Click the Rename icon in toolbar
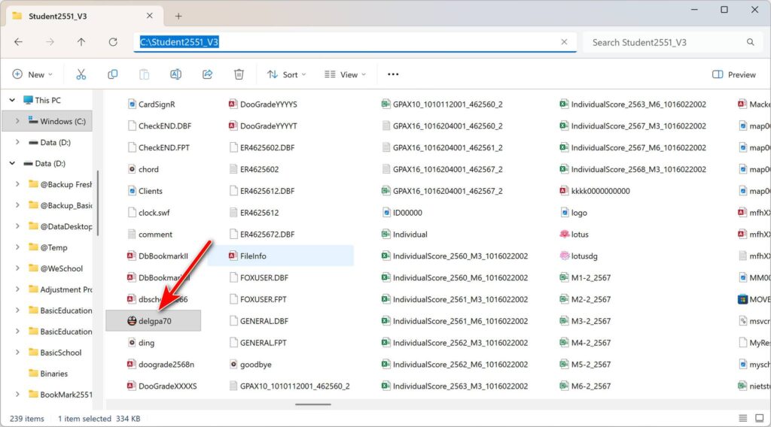Image resolution: width=771 pixels, height=427 pixels. click(175, 74)
